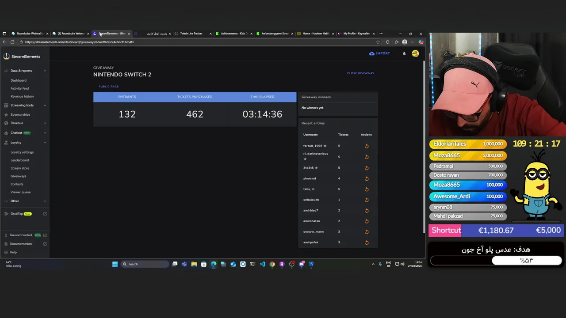Open Ground Control external link icon
566x318 pixels.
pyautogui.click(x=45, y=235)
